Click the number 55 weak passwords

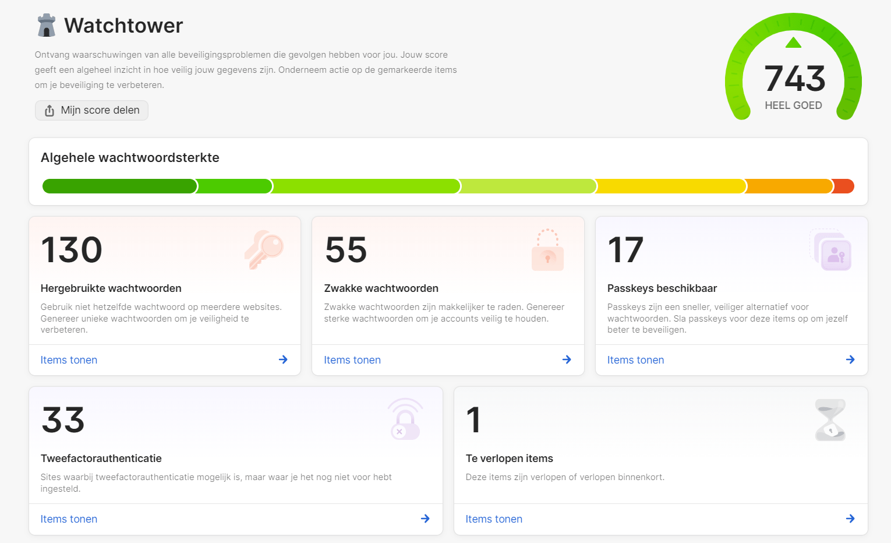click(346, 250)
